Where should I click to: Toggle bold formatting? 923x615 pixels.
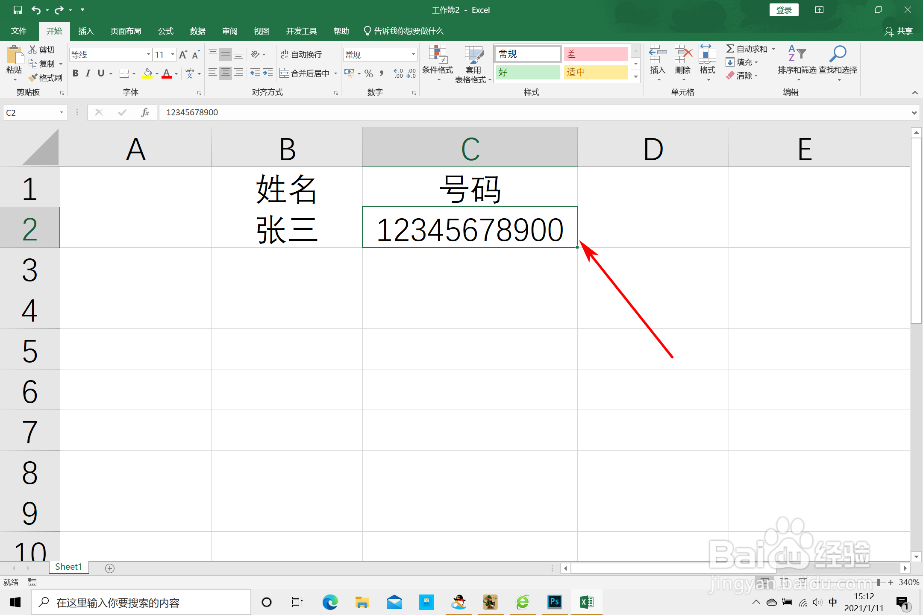coord(76,73)
